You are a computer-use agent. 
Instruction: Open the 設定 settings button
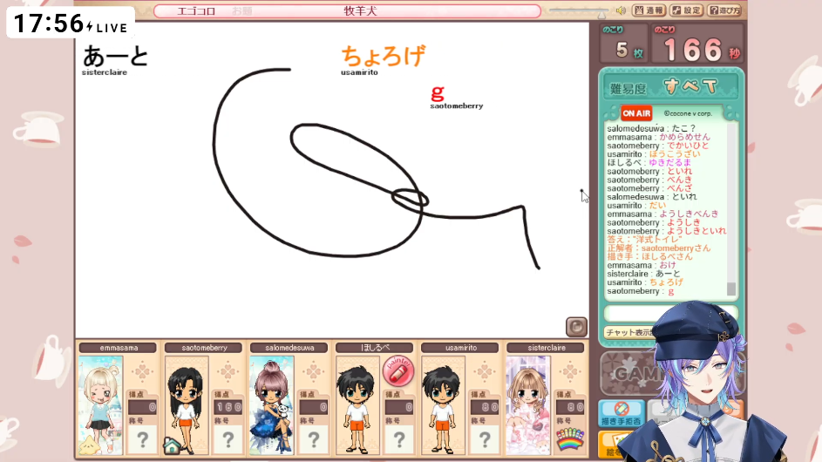[686, 10]
